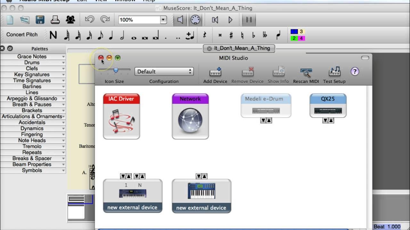
Task: Expand the Arpeggio & Glissando palette
Action: (x=33, y=98)
